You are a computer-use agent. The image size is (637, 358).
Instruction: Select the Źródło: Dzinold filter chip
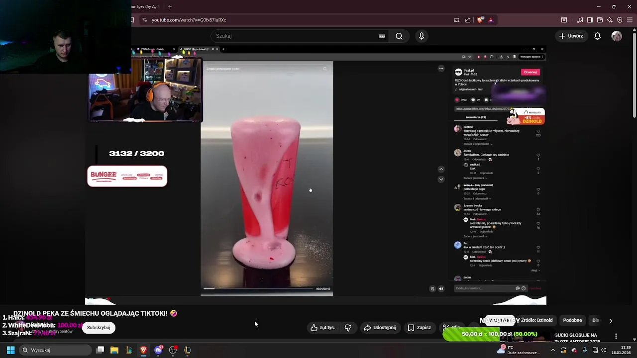537,320
